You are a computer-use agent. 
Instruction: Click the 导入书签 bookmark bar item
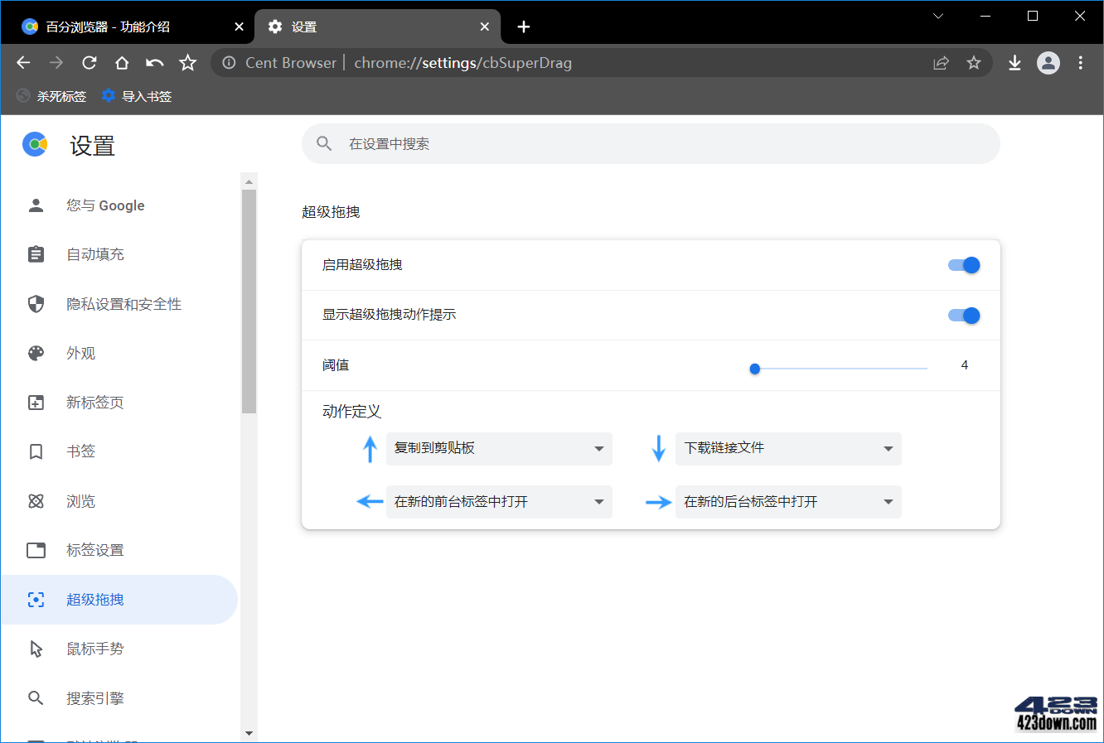coord(136,95)
